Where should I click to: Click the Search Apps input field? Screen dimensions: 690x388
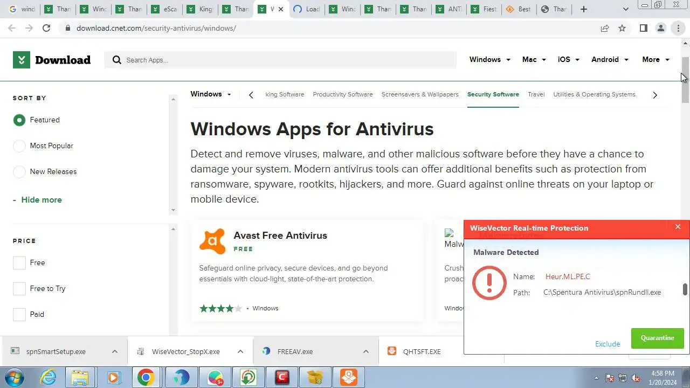click(x=280, y=60)
